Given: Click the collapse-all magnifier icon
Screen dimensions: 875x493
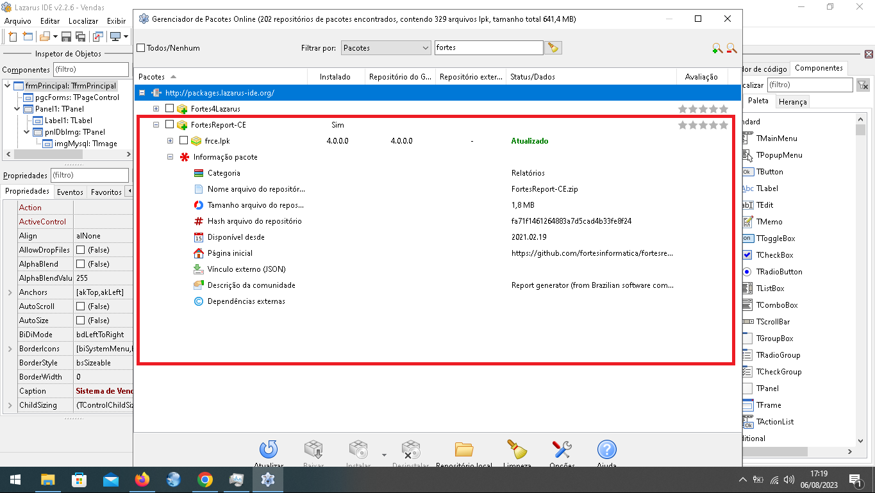Looking at the screenshot, I should pyautogui.click(x=731, y=48).
